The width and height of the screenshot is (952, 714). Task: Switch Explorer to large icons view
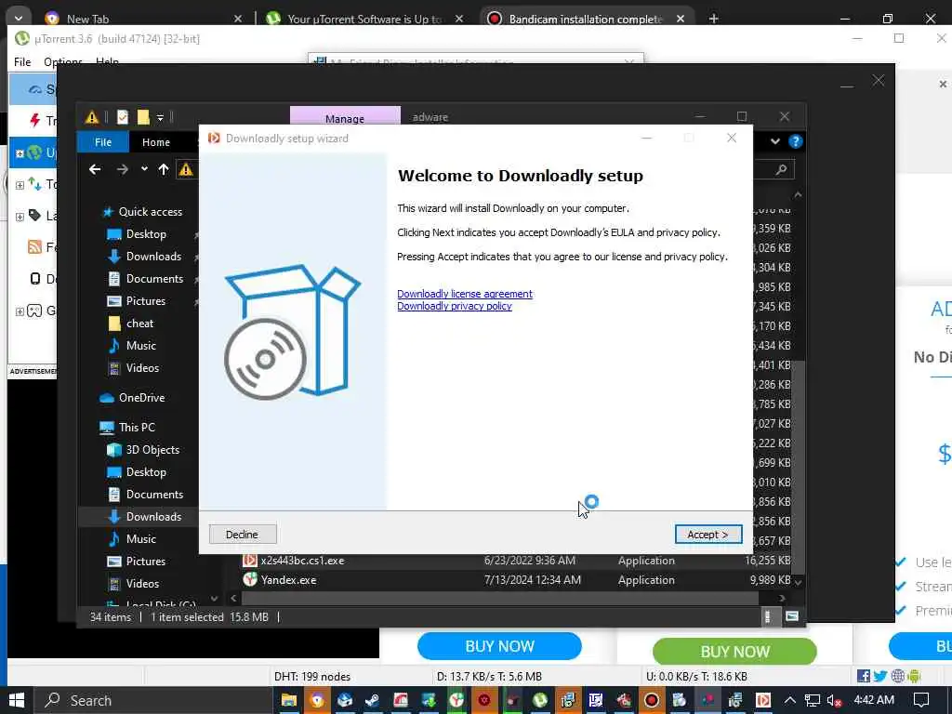[792, 617]
